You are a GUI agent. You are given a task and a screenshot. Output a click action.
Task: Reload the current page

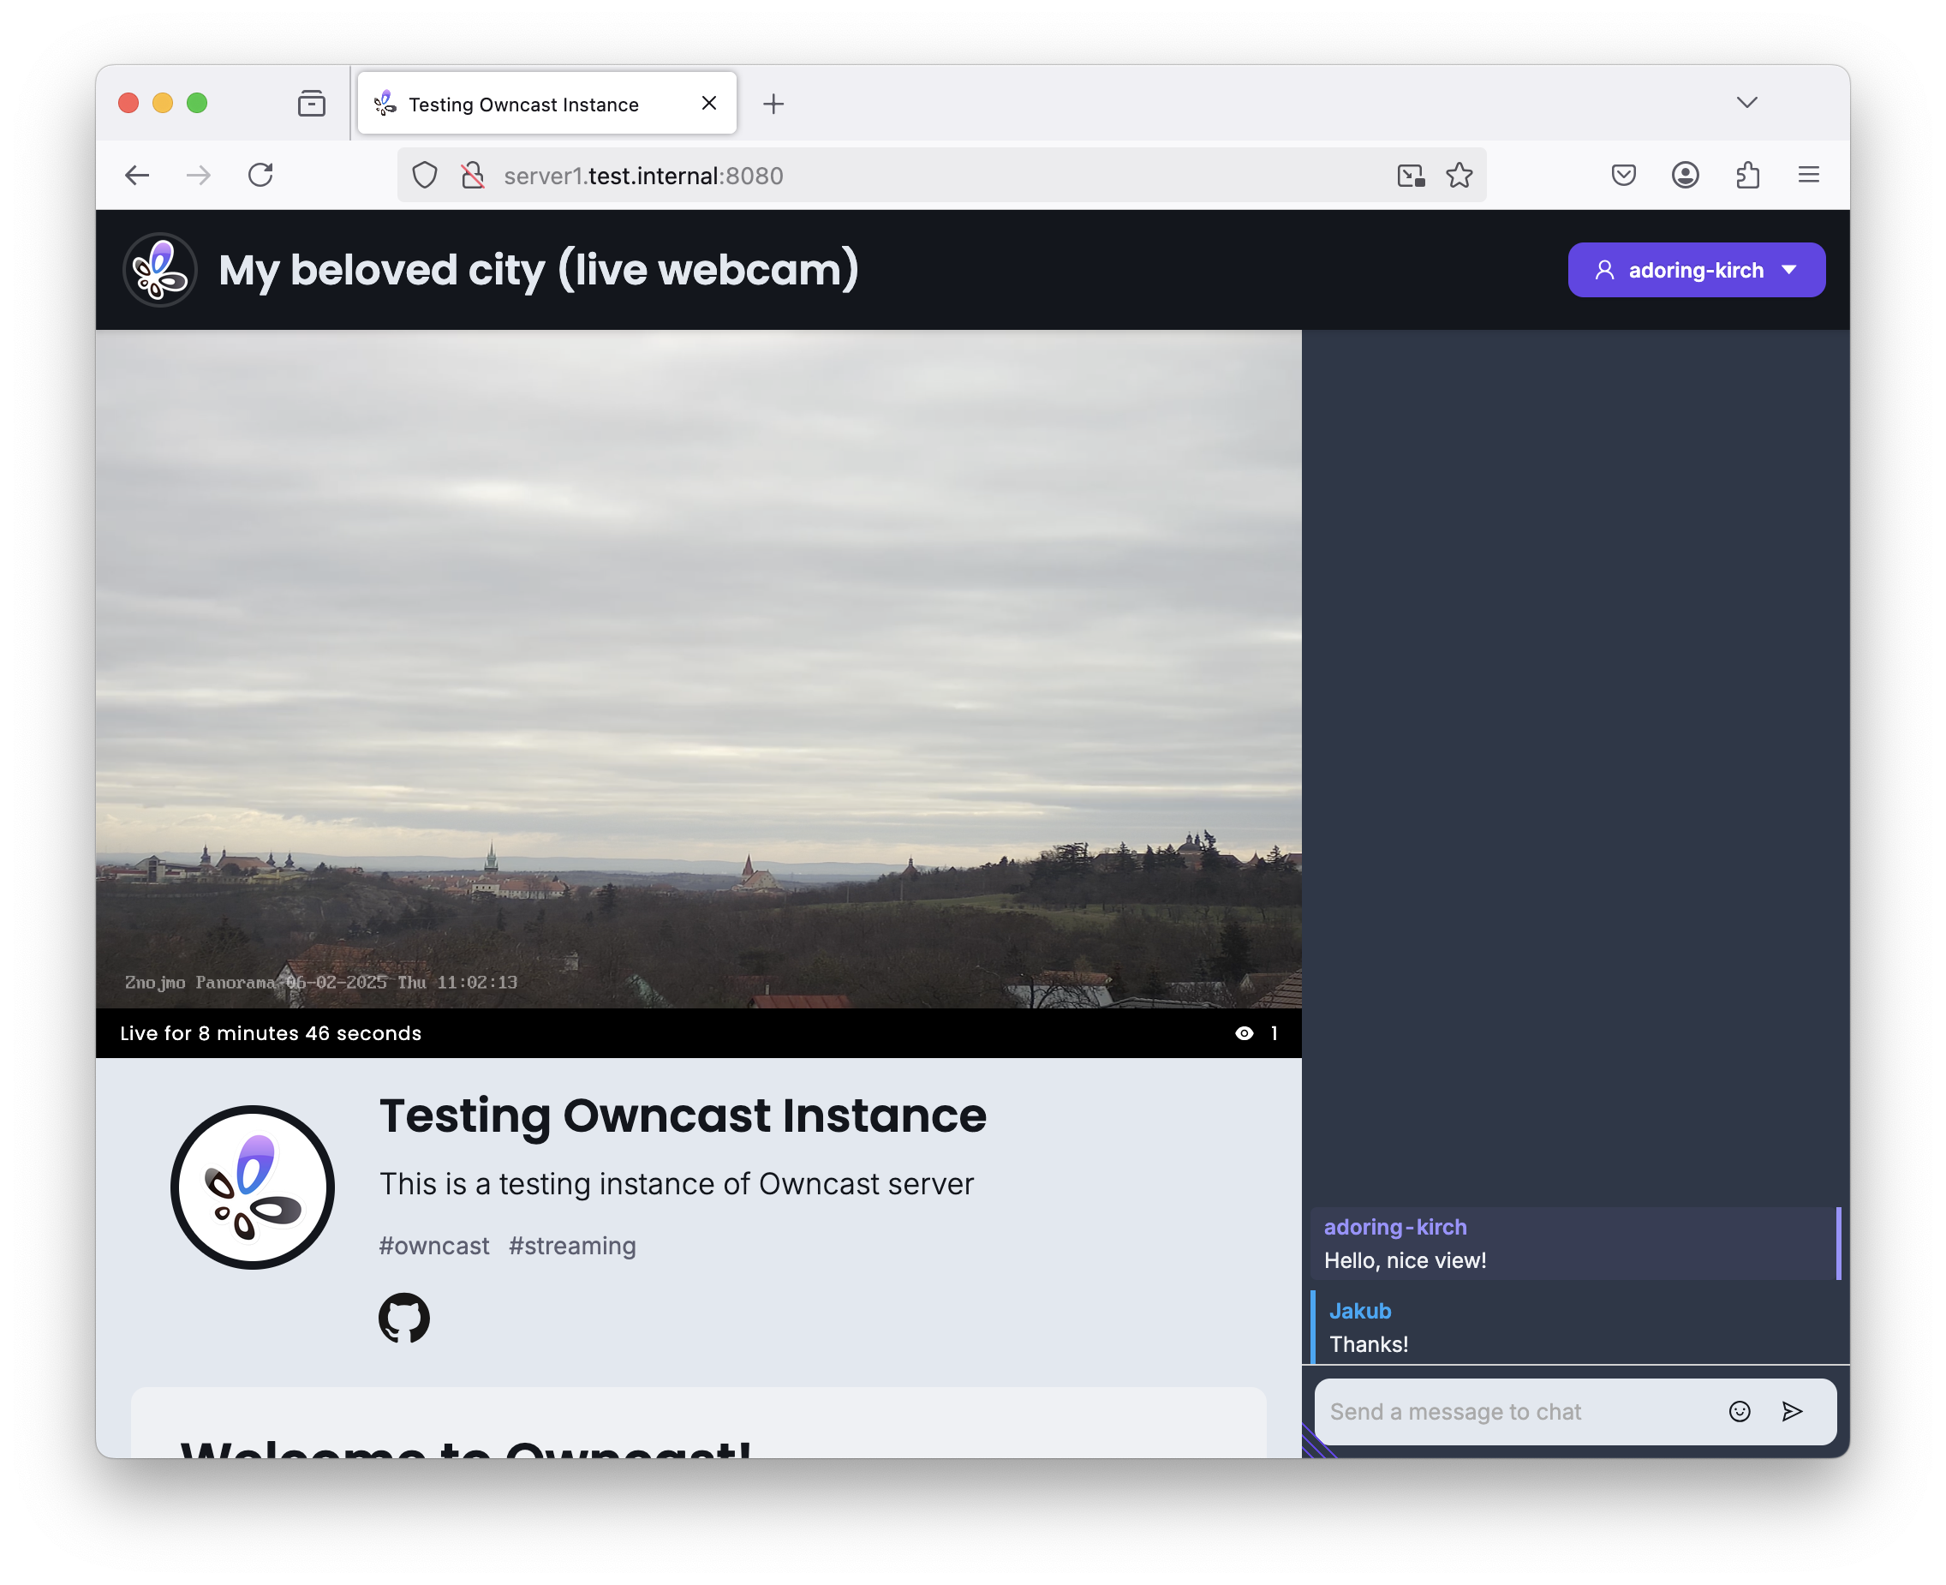coord(261,176)
